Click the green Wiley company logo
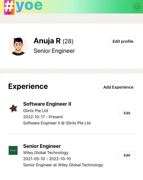 [x=13, y=150]
